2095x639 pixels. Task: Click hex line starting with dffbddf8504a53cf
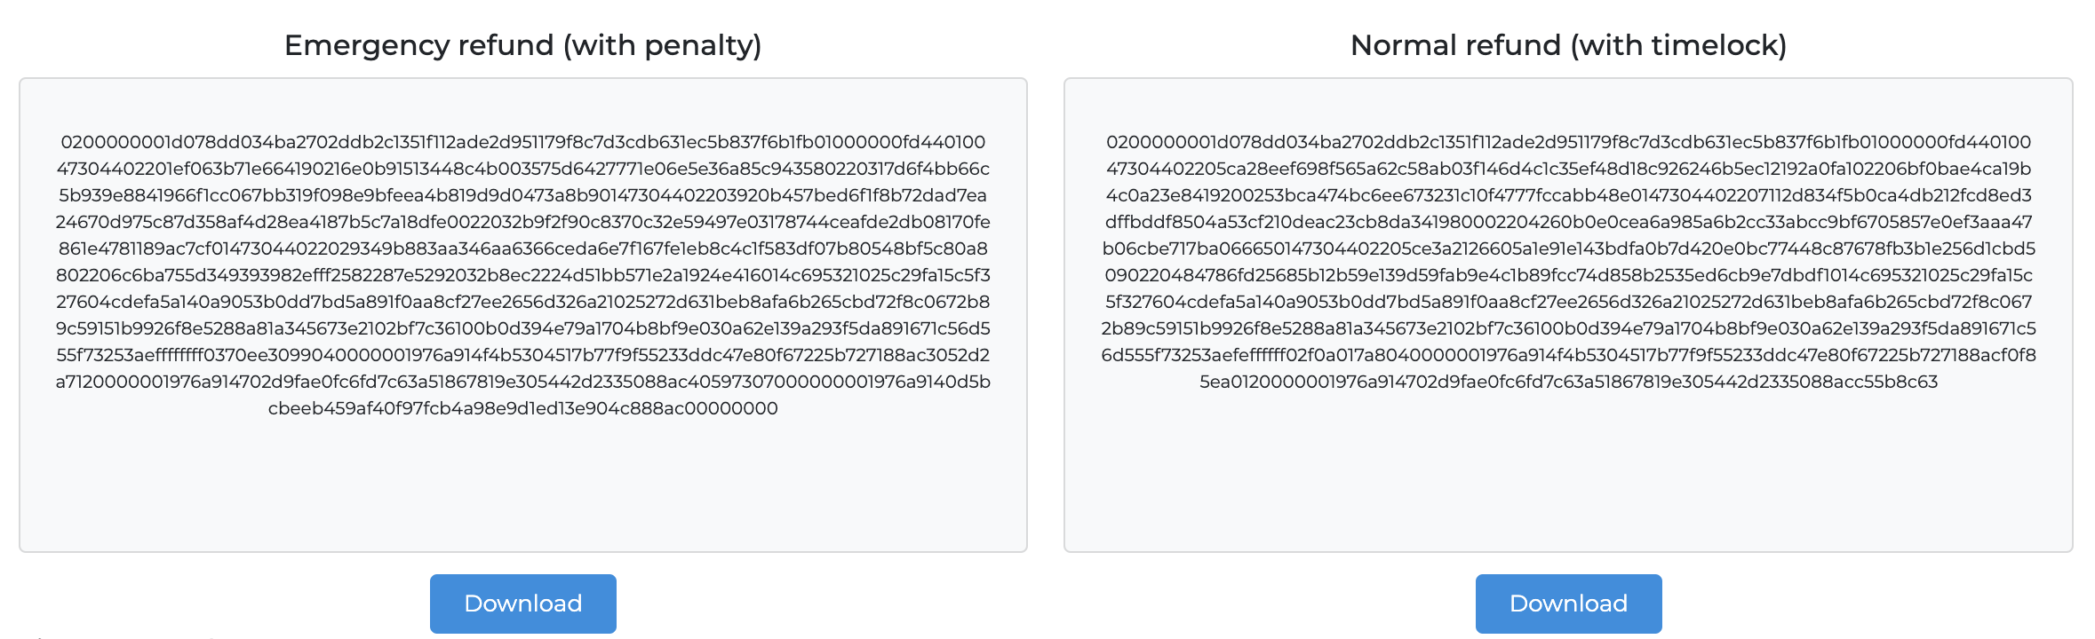(1569, 222)
